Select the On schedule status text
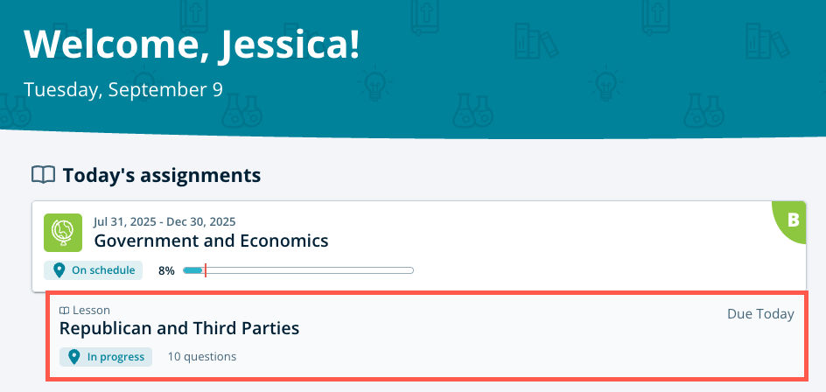Viewport: 826px width, 392px height. pos(103,270)
